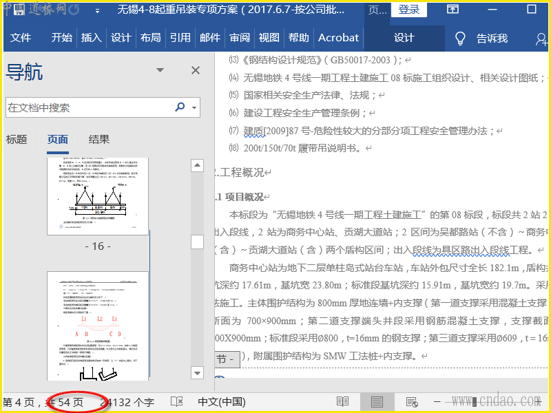This screenshot has height=413, width=551.
Task: Click the search magnifier icon in navigation pane
Action: pyautogui.click(x=180, y=107)
